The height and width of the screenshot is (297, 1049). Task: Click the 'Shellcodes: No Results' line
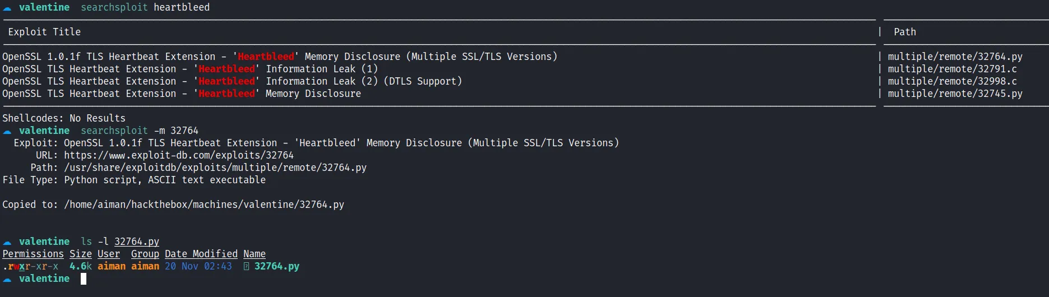tap(64, 118)
